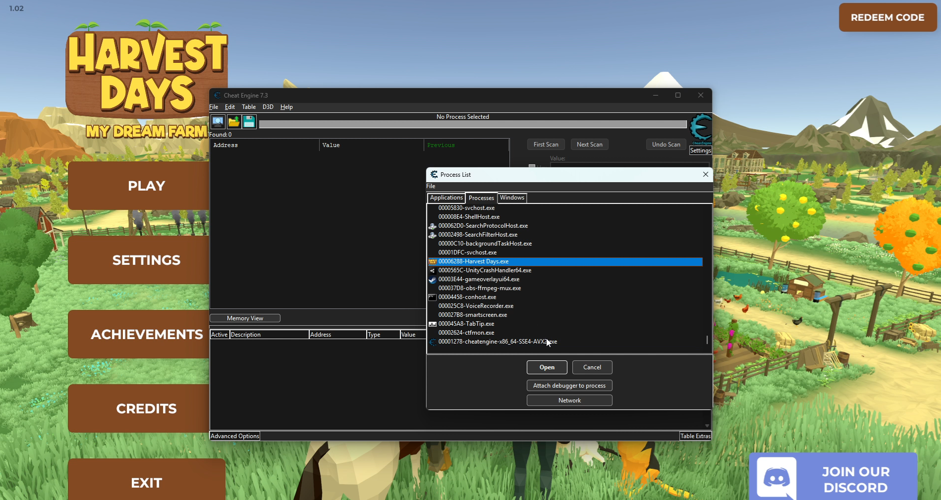
Task: Click the save floppy disk icon
Action: [x=249, y=121]
